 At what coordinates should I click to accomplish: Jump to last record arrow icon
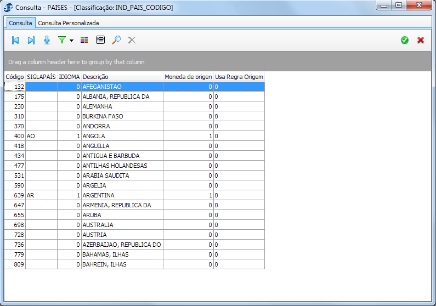[x=31, y=40]
